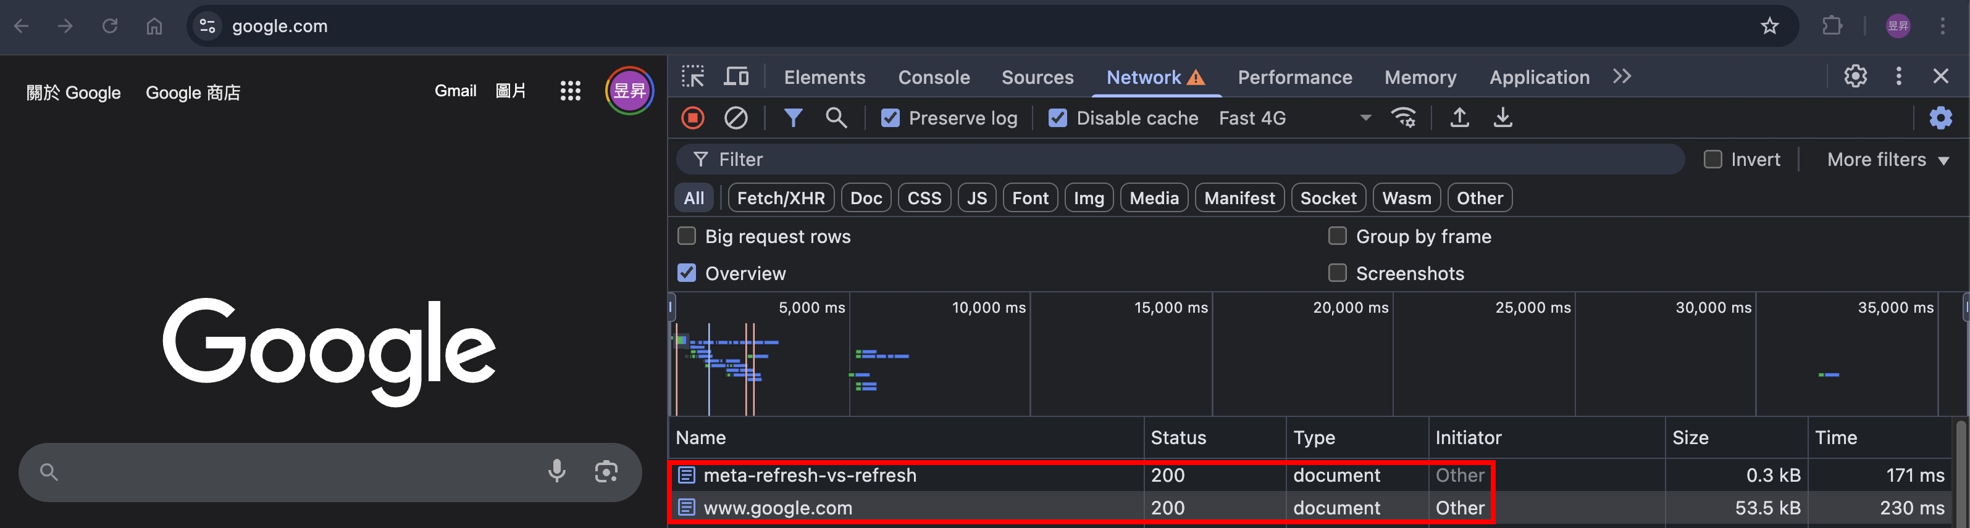
Task: Click the Google search box
Action: tap(330, 471)
